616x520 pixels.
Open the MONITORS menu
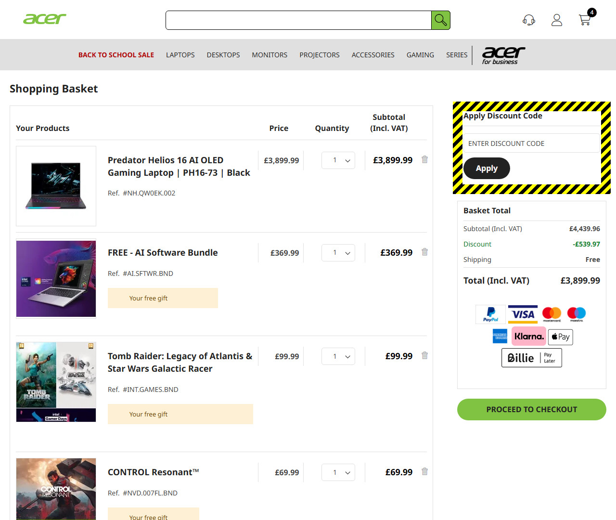tap(269, 55)
